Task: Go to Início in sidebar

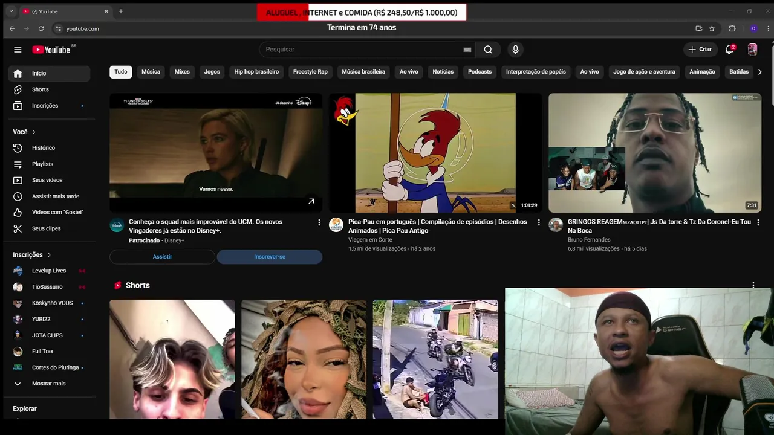Action: click(x=49, y=73)
